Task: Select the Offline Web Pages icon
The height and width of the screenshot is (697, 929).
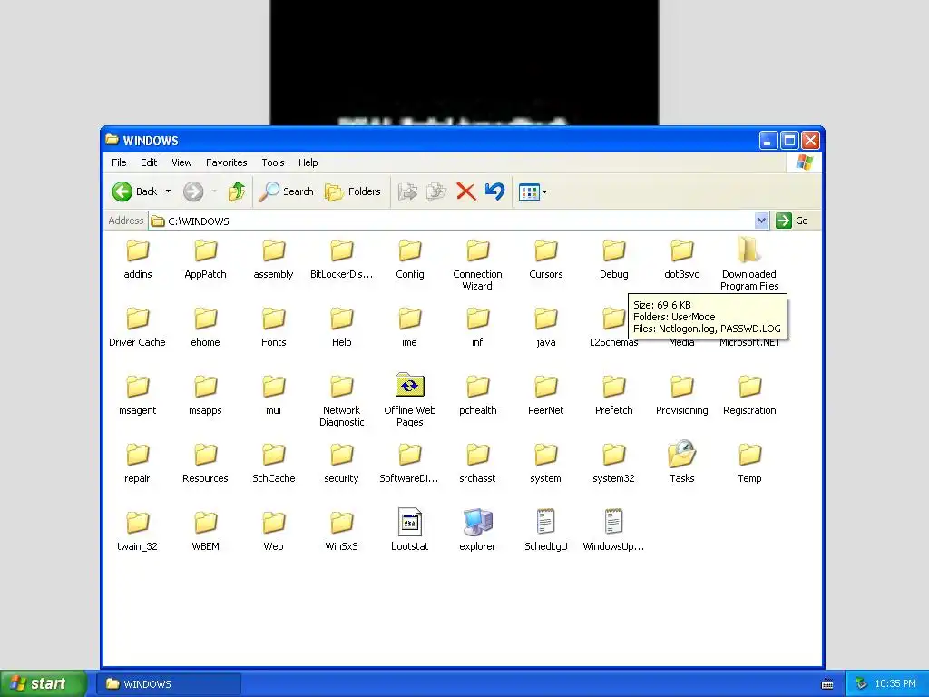Action: click(410, 385)
